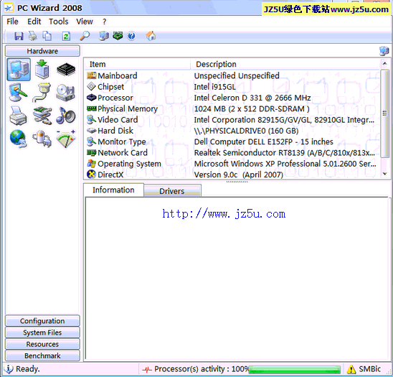Select the Devices cards icon
This screenshot has height=377, width=393.
(42, 116)
